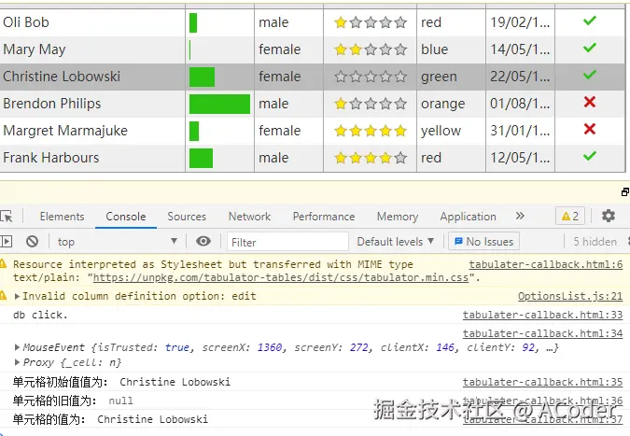This screenshot has height=436, width=630.
Task: Click the date cell 31/01/1...
Action: click(520, 131)
